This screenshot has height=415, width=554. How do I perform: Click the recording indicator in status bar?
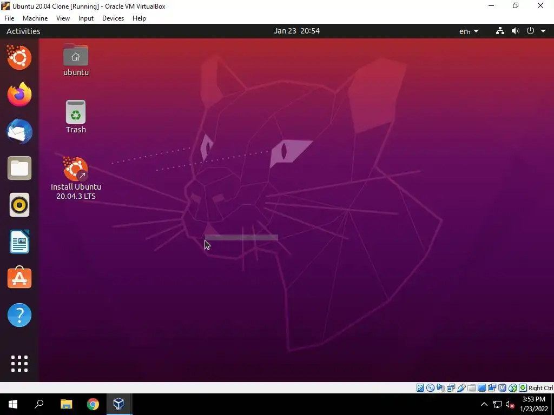[x=492, y=388]
